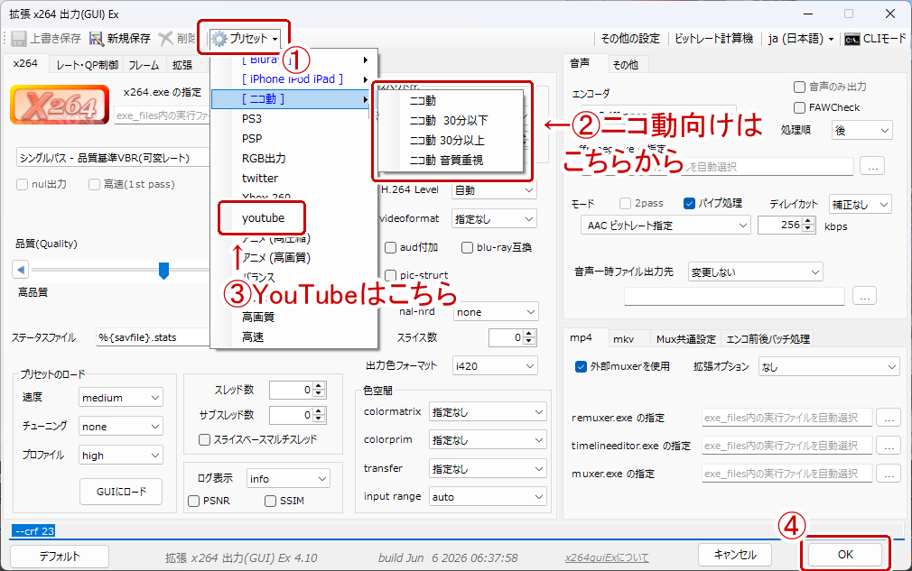Open the input range auto dropdown
This screenshot has height=571, width=912.
(488, 497)
